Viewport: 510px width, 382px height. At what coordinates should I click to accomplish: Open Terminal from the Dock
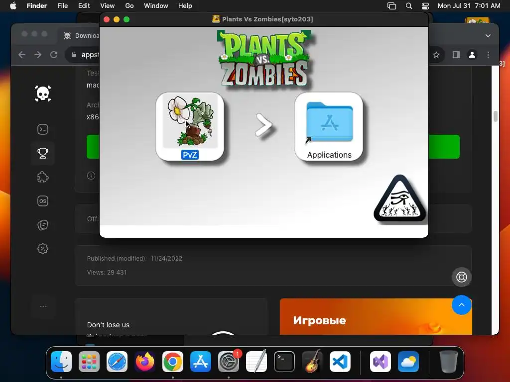(x=284, y=362)
